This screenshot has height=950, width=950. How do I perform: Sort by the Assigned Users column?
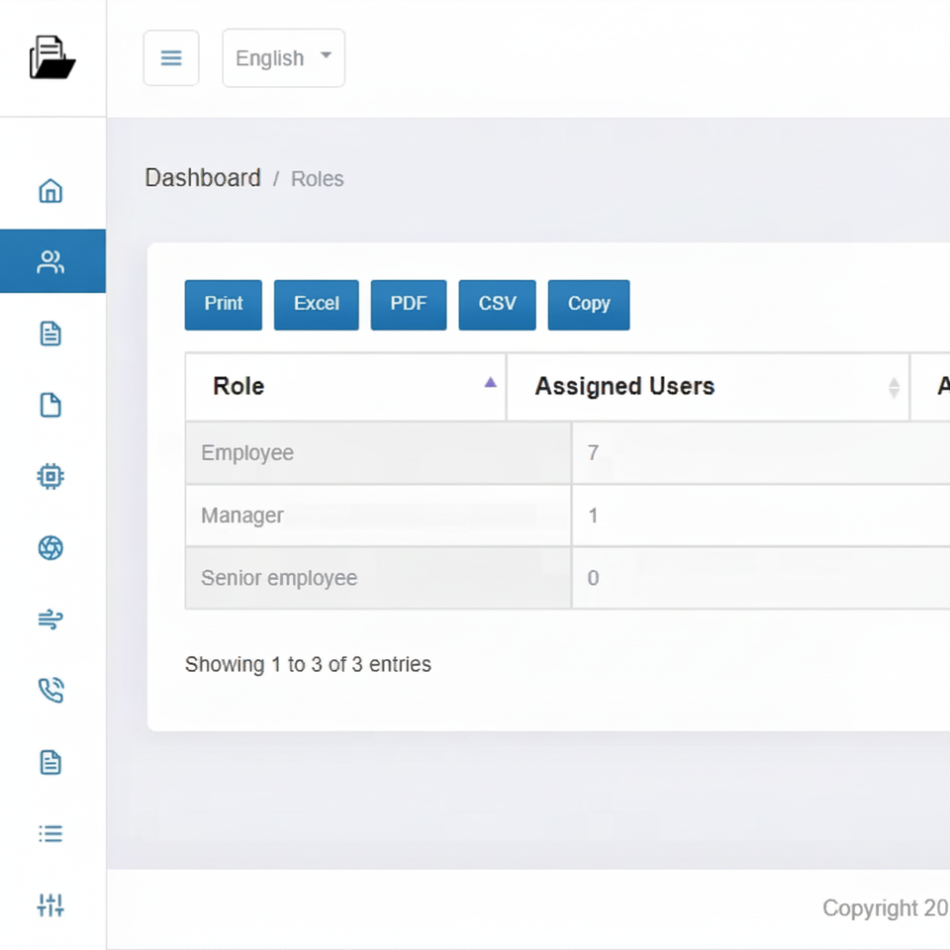pyautogui.click(x=708, y=386)
